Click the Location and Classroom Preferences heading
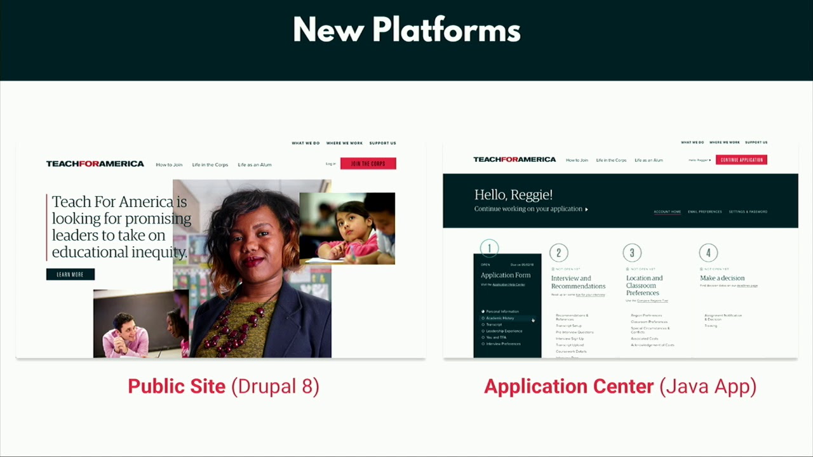The width and height of the screenshot is (813, 457). pyautogui.click(x=644, y=286)
